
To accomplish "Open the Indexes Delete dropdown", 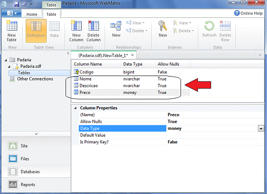I will [x=184, y=31].
